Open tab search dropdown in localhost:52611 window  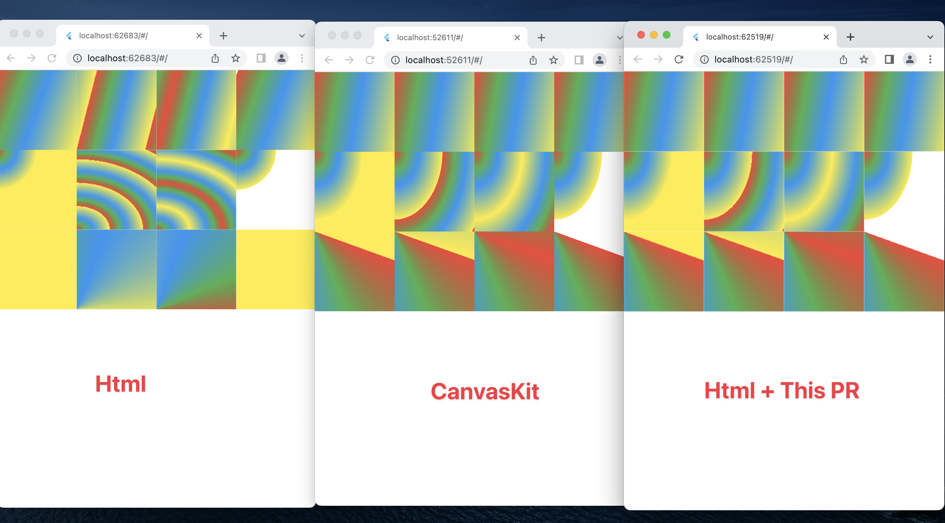[620, 38]
